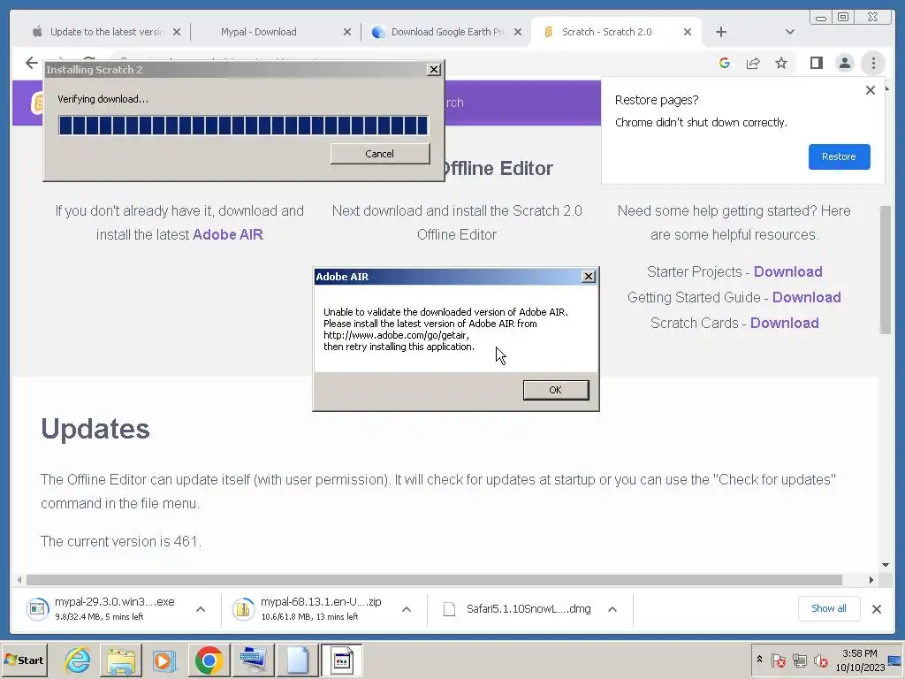
Task: Expand options for mypal-68.13.1 zip download
Action: 407,609
